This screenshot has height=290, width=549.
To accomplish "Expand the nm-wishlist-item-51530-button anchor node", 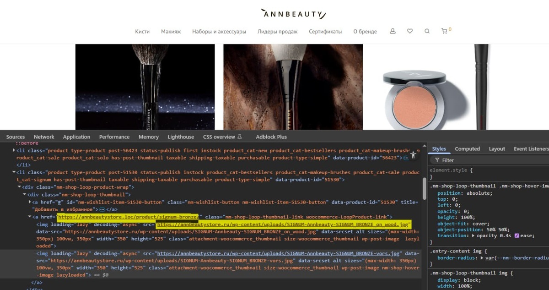I will tap(30, 202).
